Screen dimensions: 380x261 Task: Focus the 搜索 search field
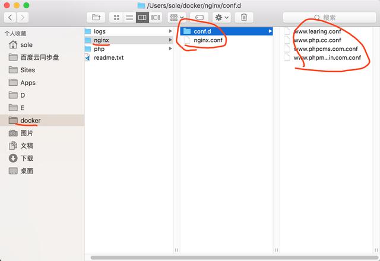coord(330,17)
